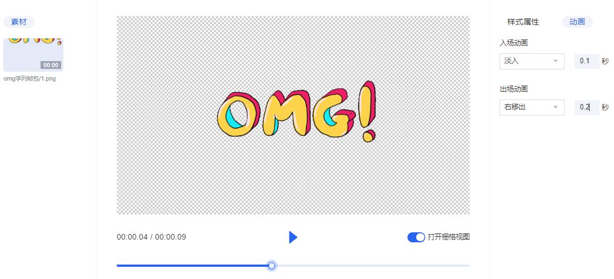Click the OMG! graphic on the canvas
The image size is (614, 279).
pyautogui.click(x=296, y=111)
